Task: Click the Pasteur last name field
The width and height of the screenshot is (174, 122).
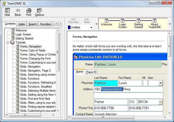Action: 106,83
